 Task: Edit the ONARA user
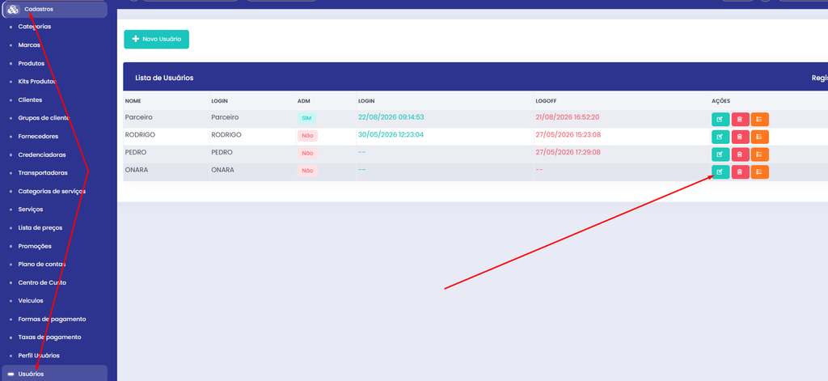coord(720,171)
